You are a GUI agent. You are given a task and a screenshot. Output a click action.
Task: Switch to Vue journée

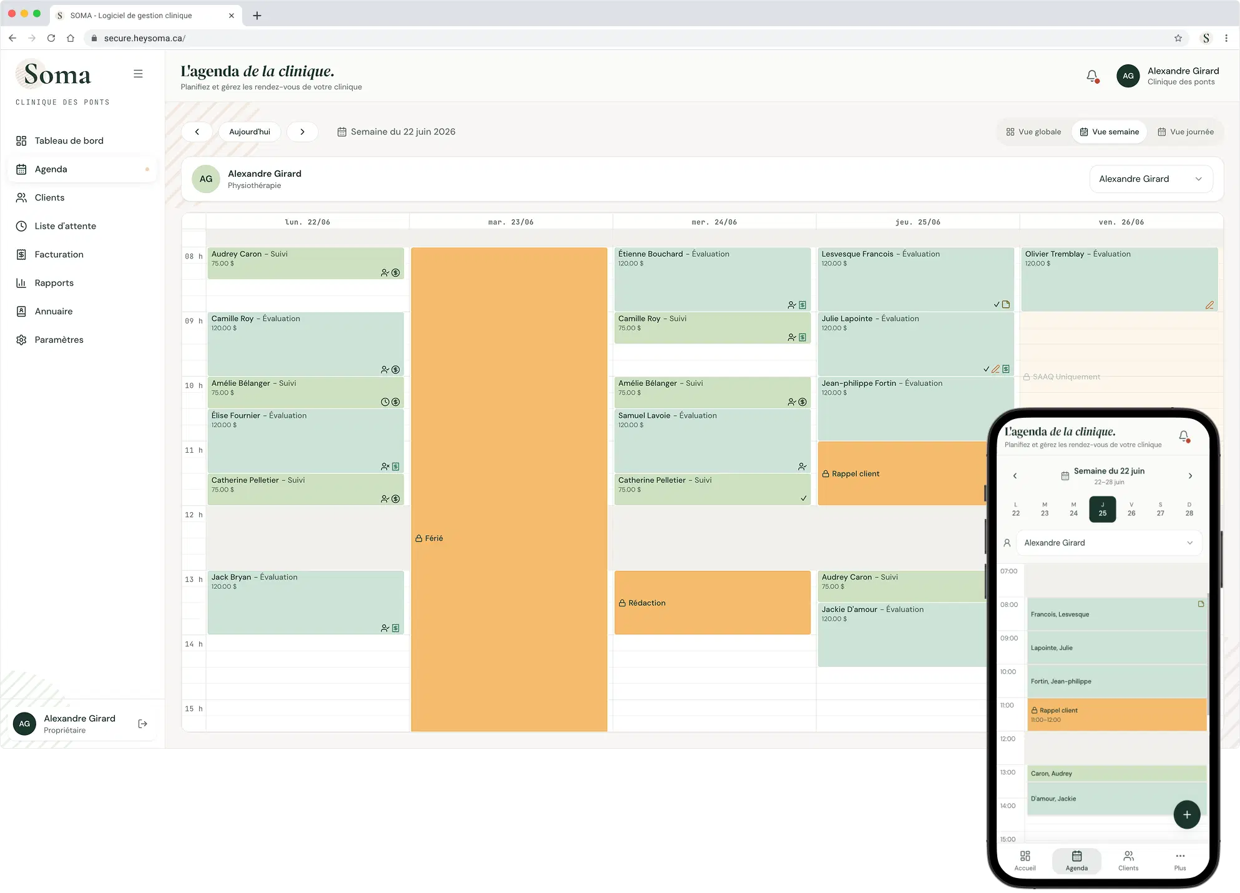[1186, 132]
